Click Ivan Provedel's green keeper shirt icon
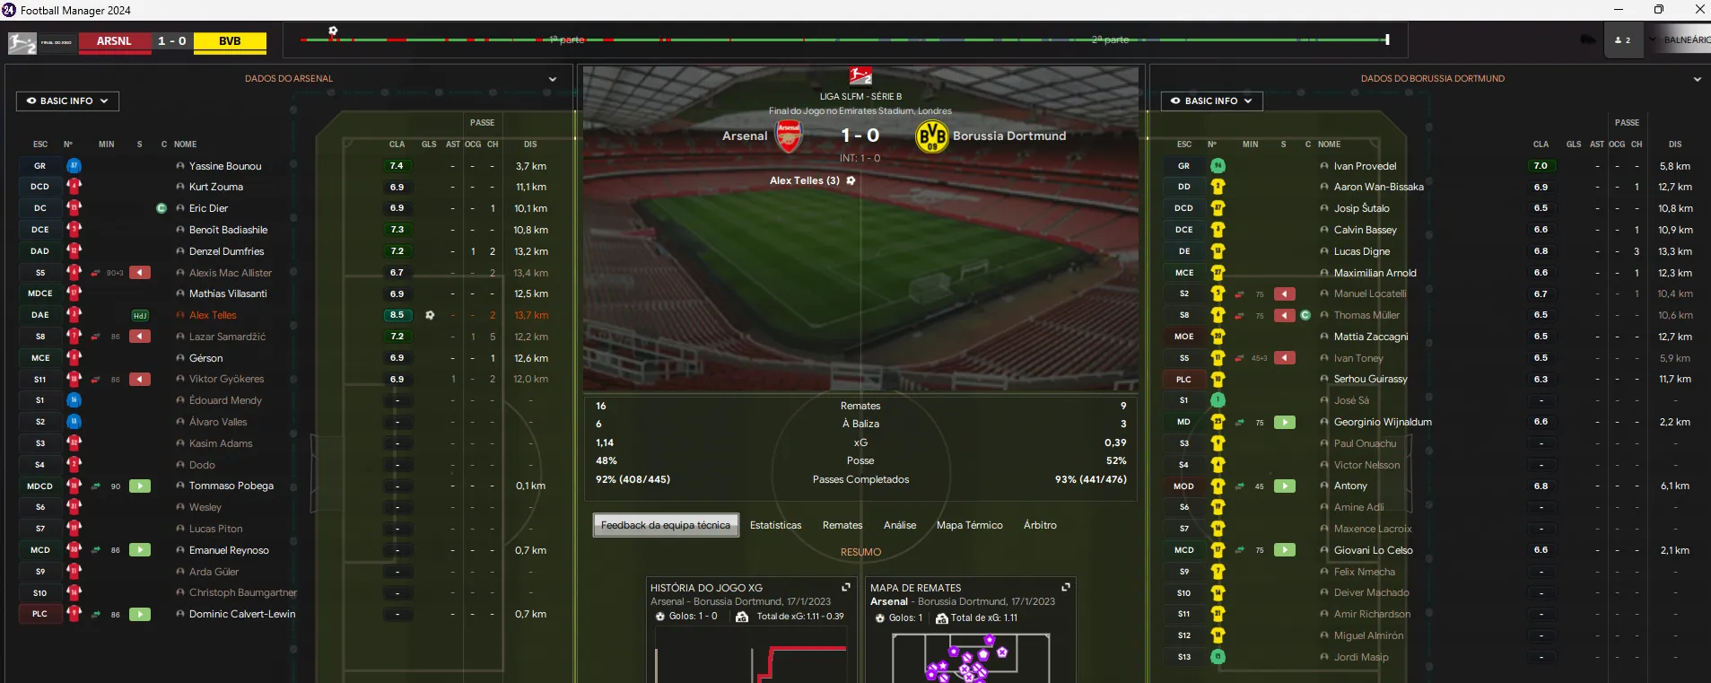1711x683 pixels. pyautogui.click(x=1218, y=165)
